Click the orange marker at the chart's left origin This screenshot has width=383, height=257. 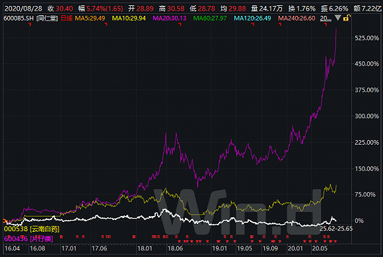4,221
